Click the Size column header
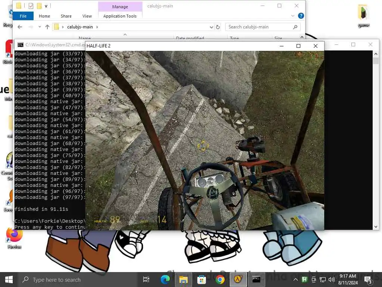Viewport: 382px width, 287px height. pos(278,38)
